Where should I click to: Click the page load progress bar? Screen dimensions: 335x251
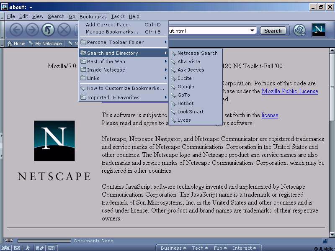point(44,241)
